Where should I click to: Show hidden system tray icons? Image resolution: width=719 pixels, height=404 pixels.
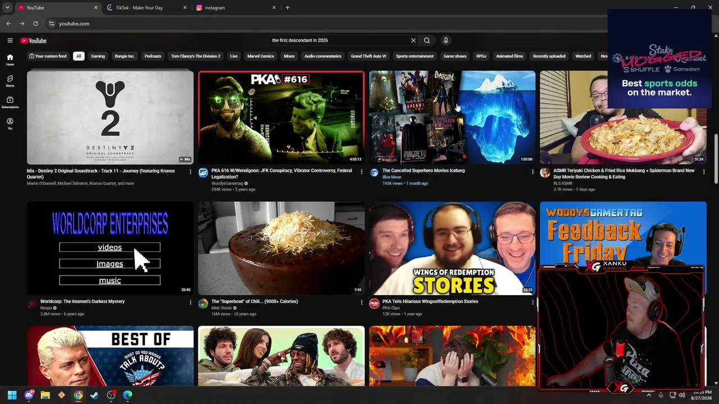click(x=649, y=395)
